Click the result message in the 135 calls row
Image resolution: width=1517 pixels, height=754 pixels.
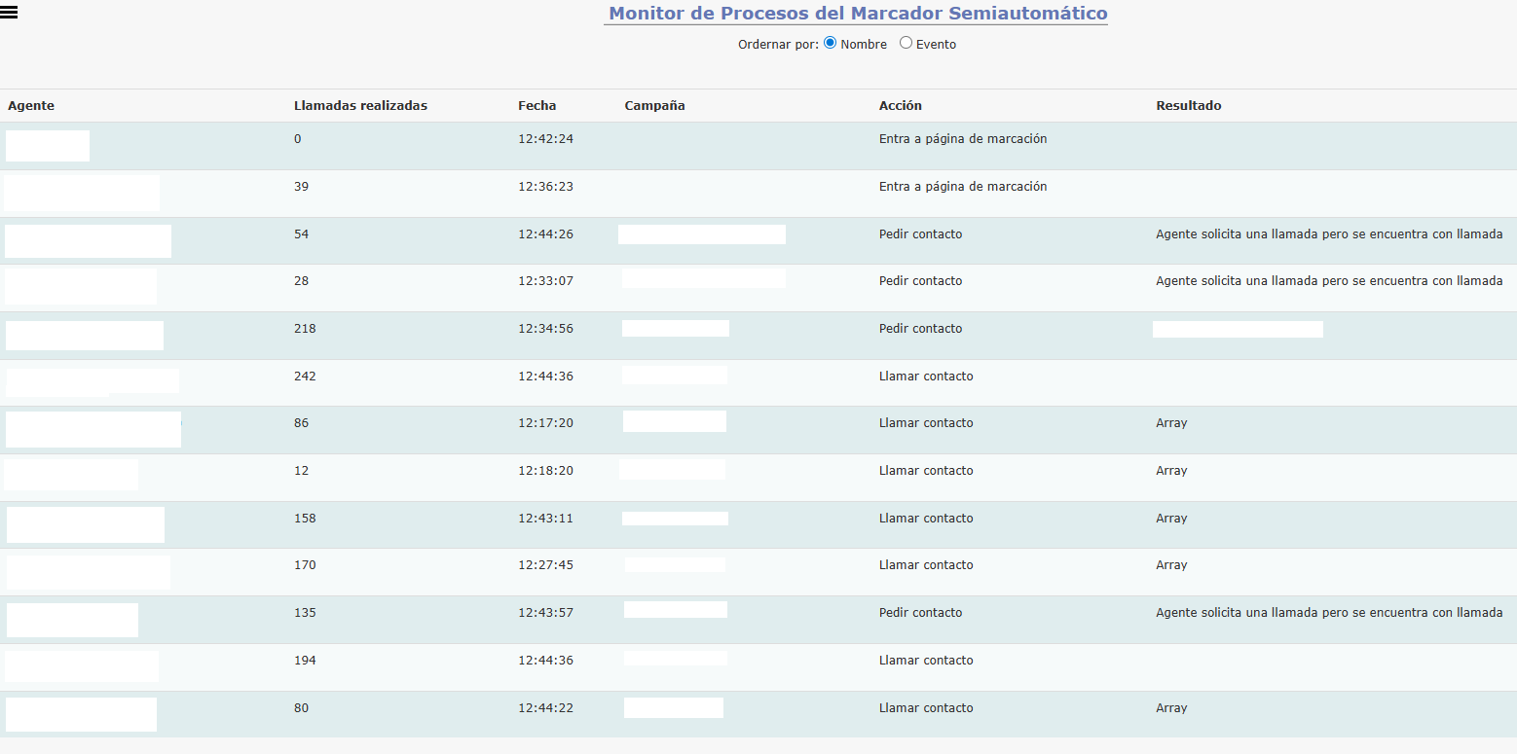pyautogui.click(x=1328, y=613)
